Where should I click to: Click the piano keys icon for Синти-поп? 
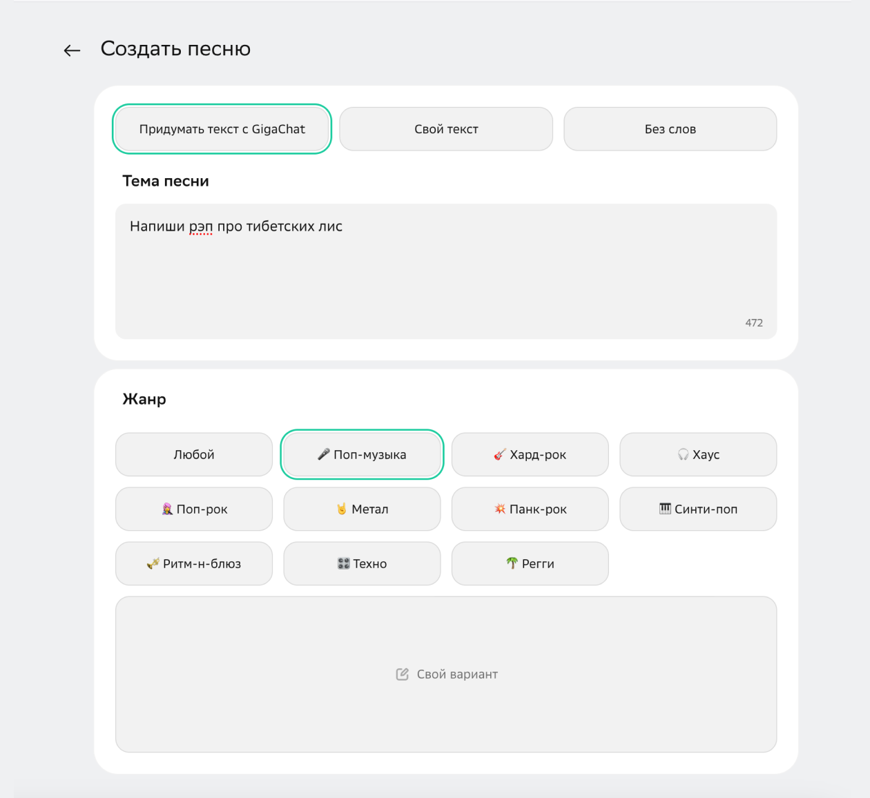pyautogui.click(x=665, y=509)
